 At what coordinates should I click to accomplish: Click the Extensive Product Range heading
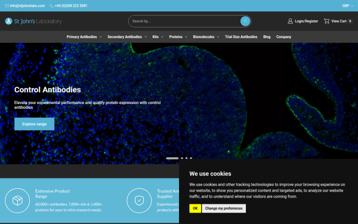click(53, 194)
